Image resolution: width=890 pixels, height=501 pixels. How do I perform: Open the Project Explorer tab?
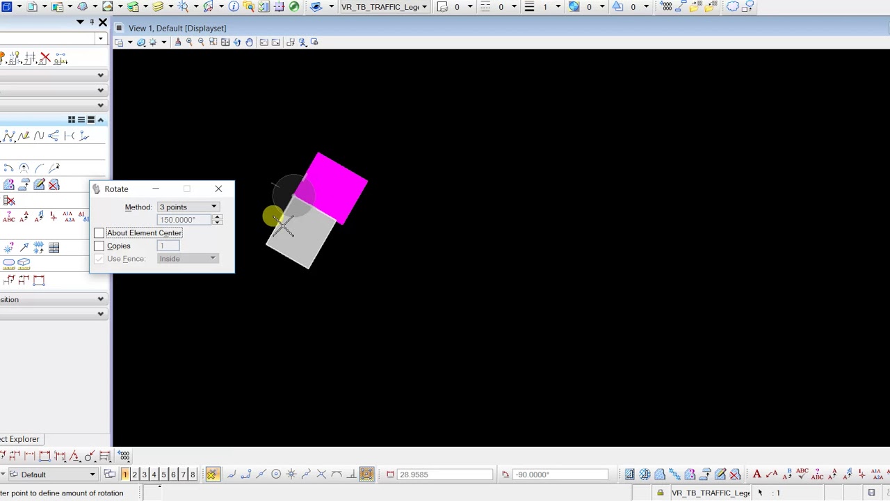click(20, 439)
